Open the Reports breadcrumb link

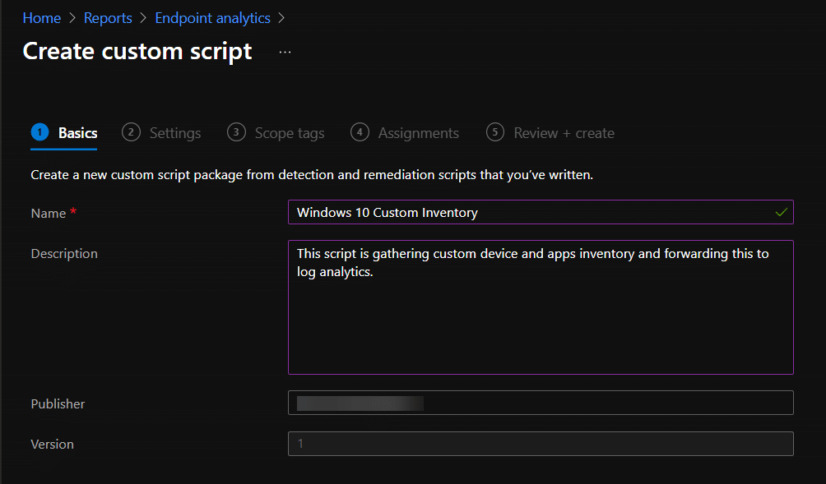coord(108,18)
